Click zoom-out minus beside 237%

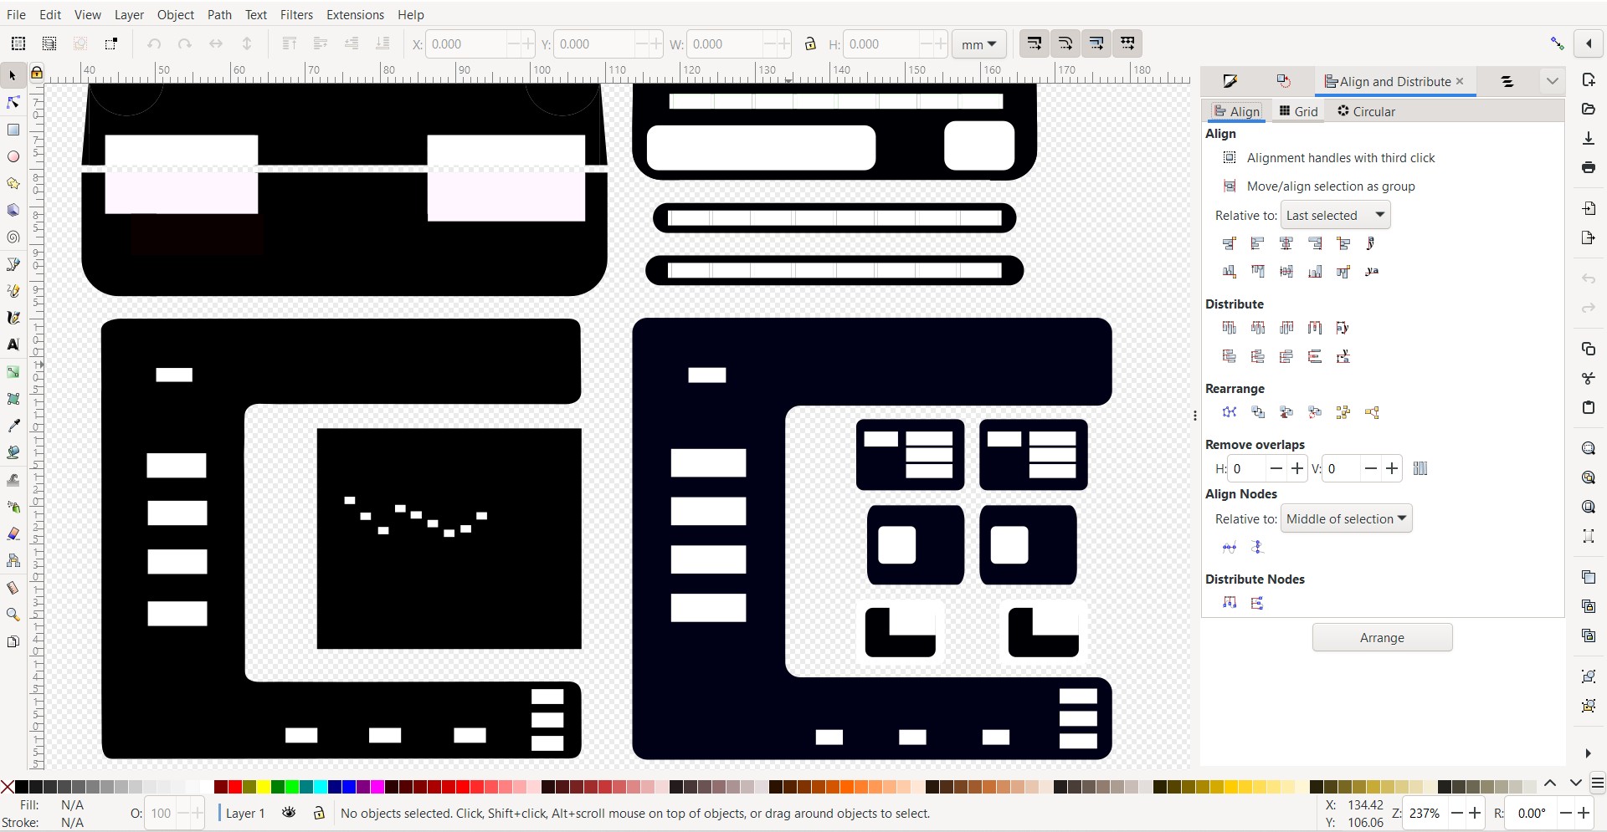coord(1457,813)
